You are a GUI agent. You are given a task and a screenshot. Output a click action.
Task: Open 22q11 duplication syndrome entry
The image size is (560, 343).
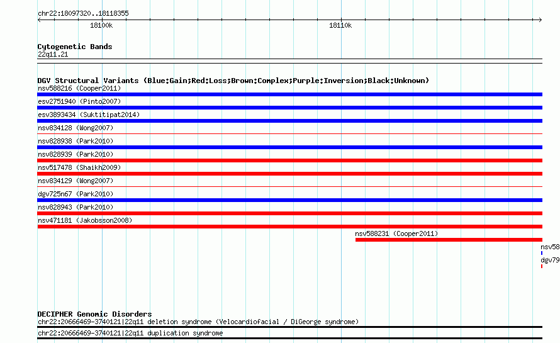130,334
